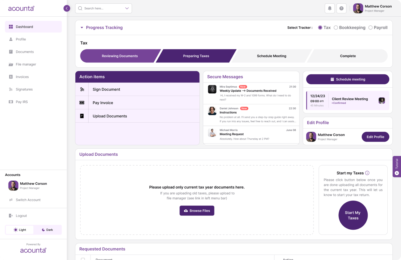Open the Client Review Meeting card
Image resolution: width=401 pixels, height=260 pixels.
coord(348,100)
